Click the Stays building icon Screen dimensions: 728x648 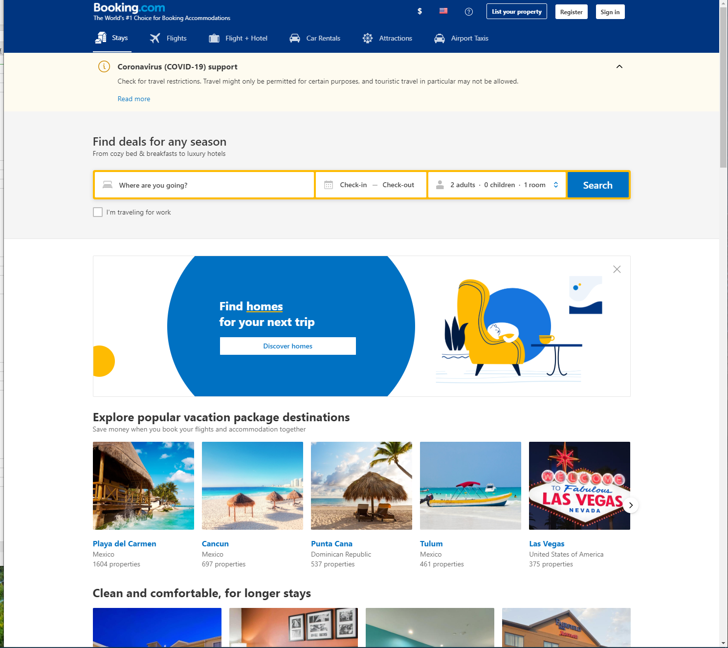(101, 38)
